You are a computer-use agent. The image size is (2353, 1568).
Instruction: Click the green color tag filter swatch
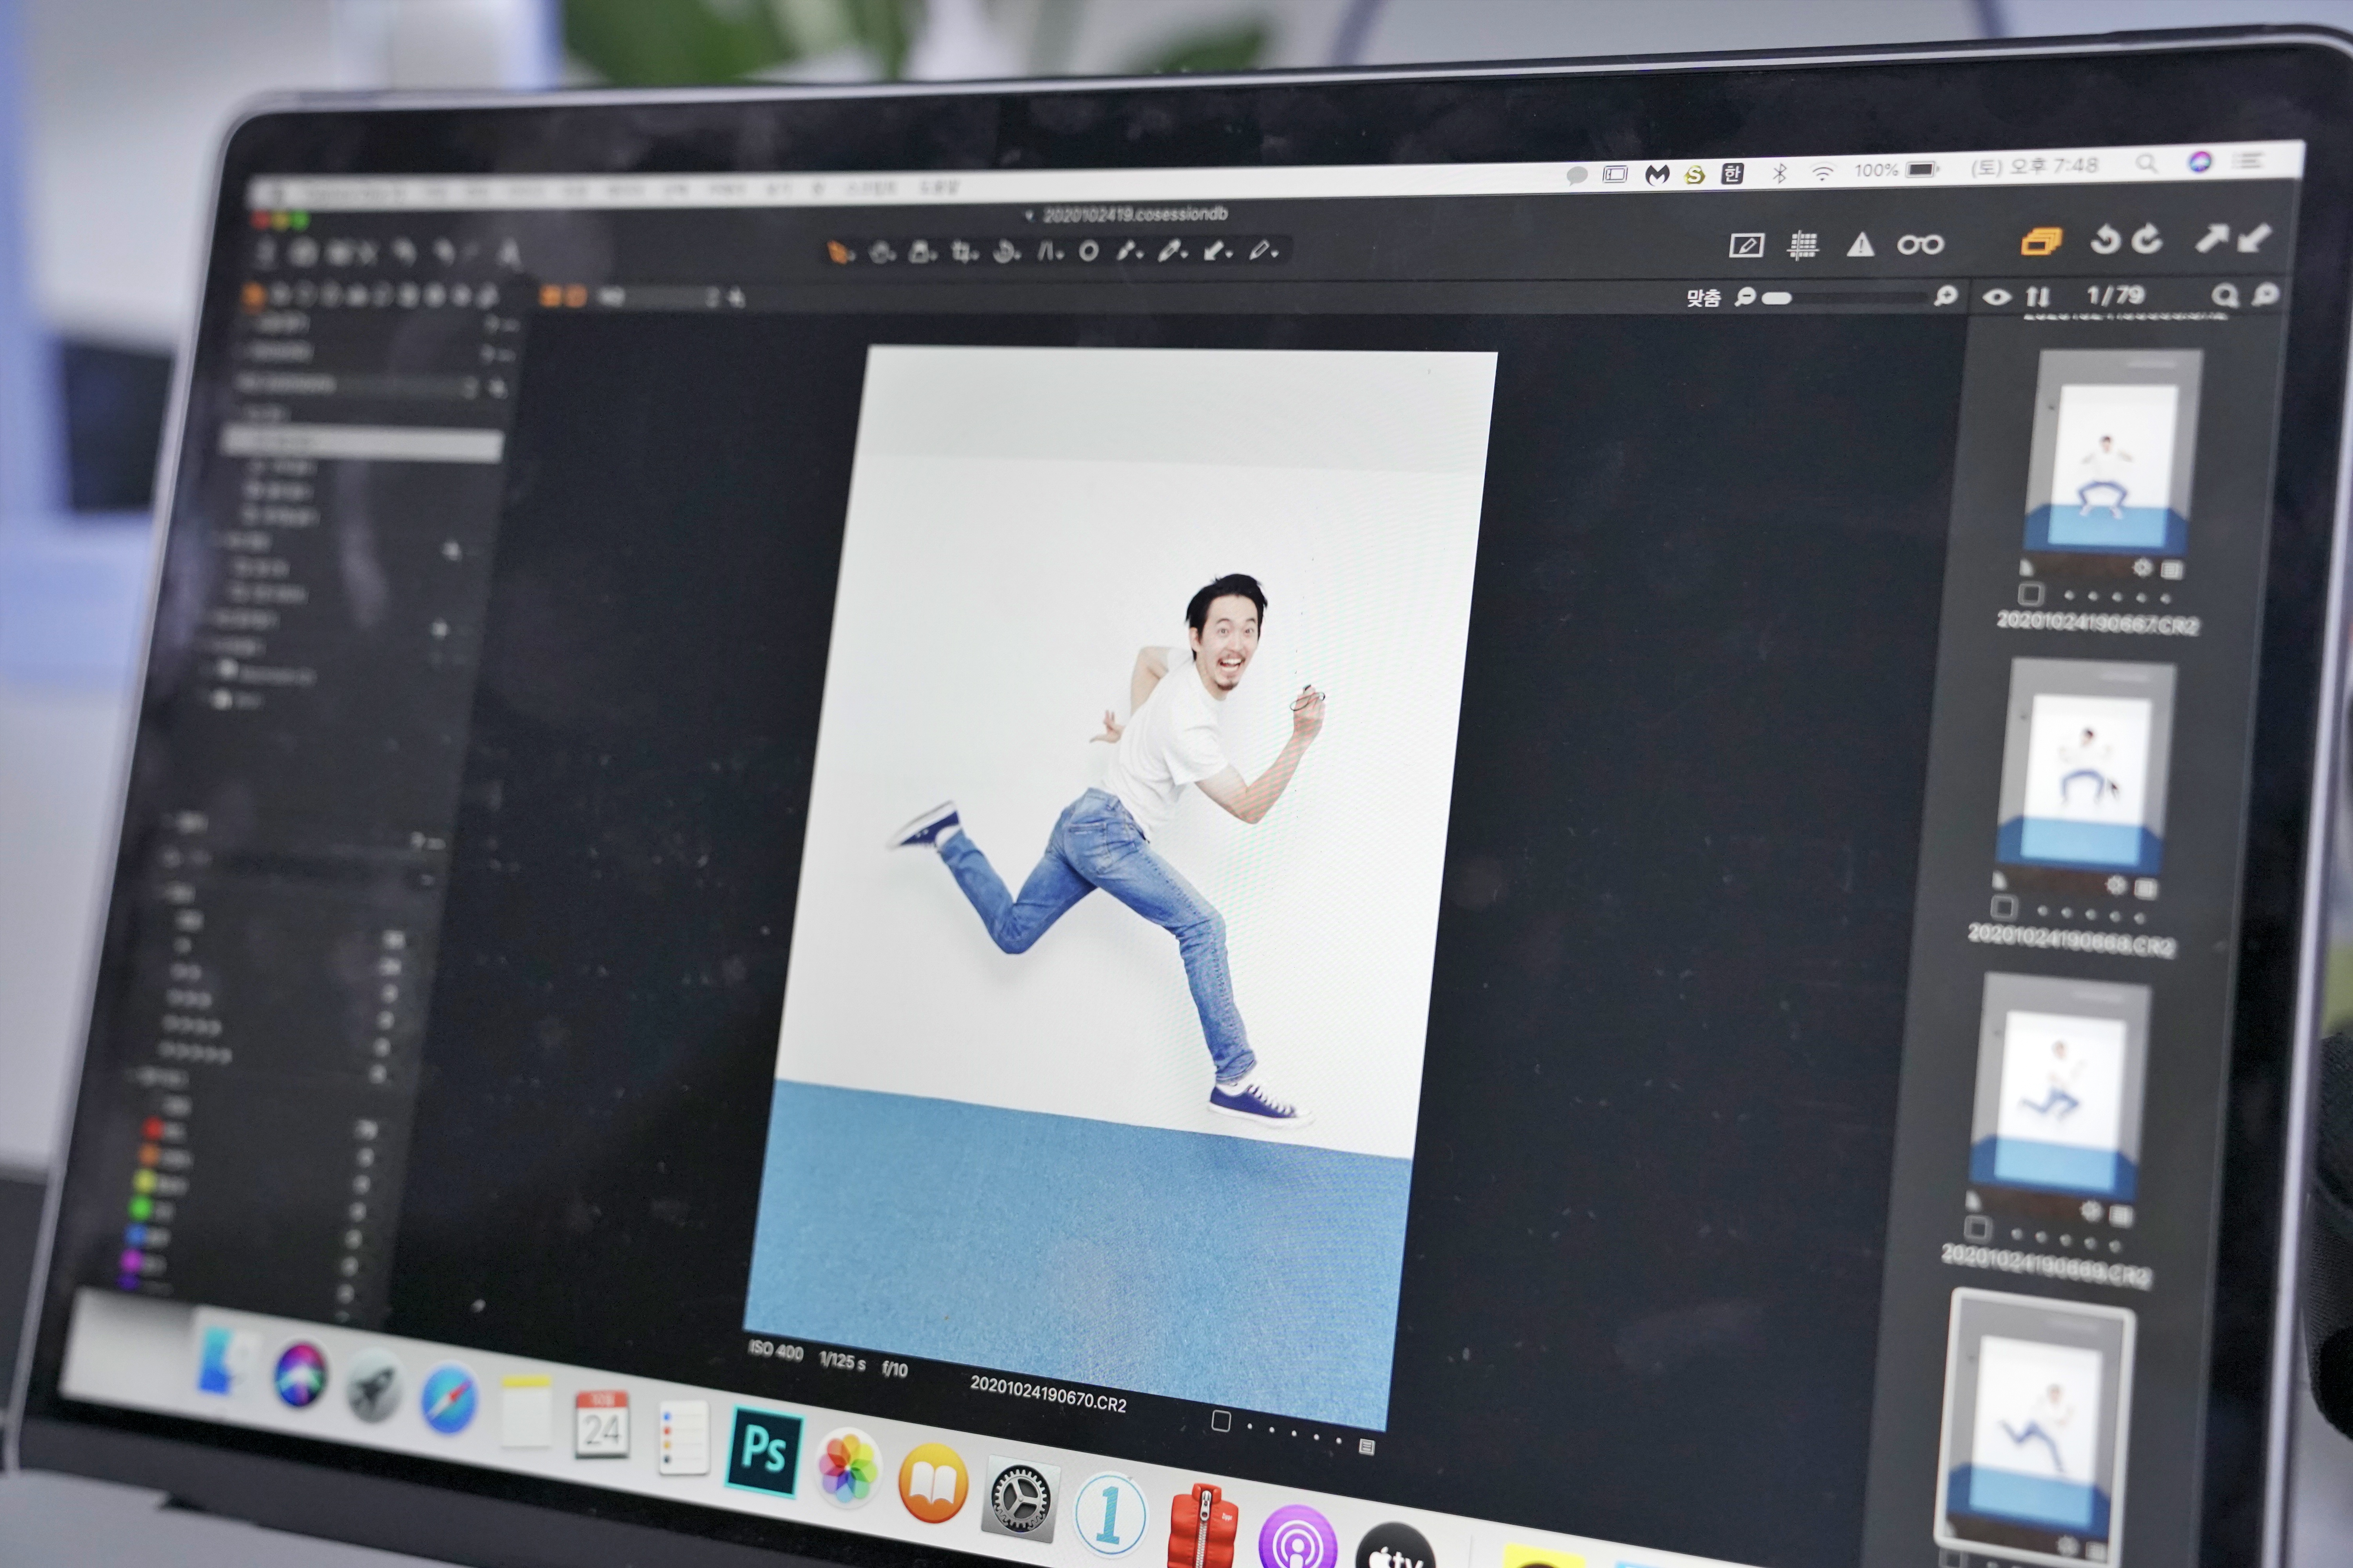coord(141,1208)
